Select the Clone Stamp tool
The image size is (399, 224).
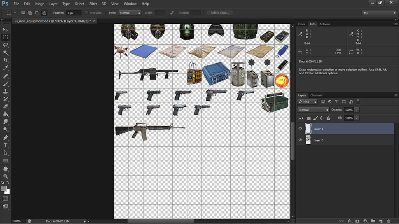pos(5,91)
